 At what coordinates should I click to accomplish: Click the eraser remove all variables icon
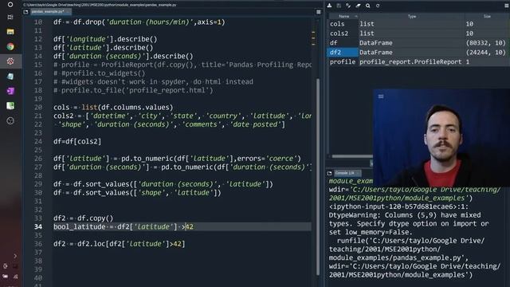[x=358, y=6]
